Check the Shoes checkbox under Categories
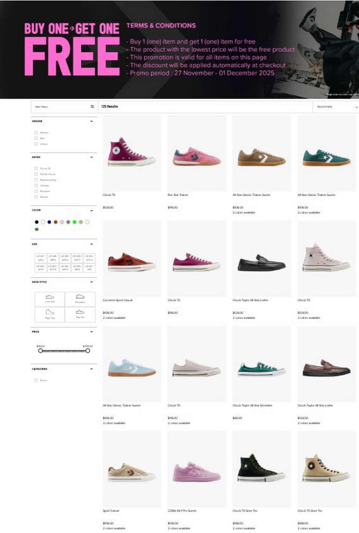Screen dimensions: 359x533 pos(36,380)
